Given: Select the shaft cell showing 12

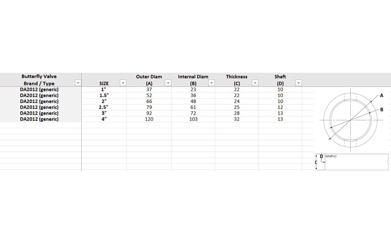Looking at the screenshot, I should point(280,107).
